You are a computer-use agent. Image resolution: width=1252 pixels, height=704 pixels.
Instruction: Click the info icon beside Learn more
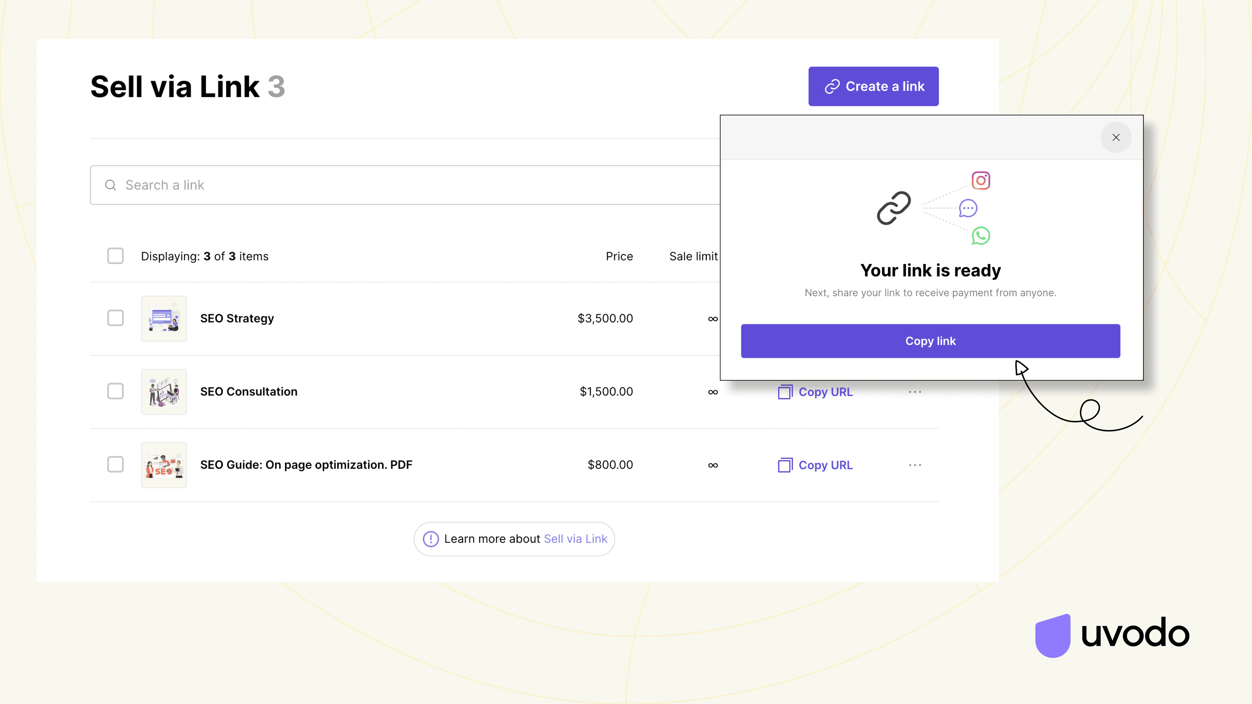click(x=431, y=539)
